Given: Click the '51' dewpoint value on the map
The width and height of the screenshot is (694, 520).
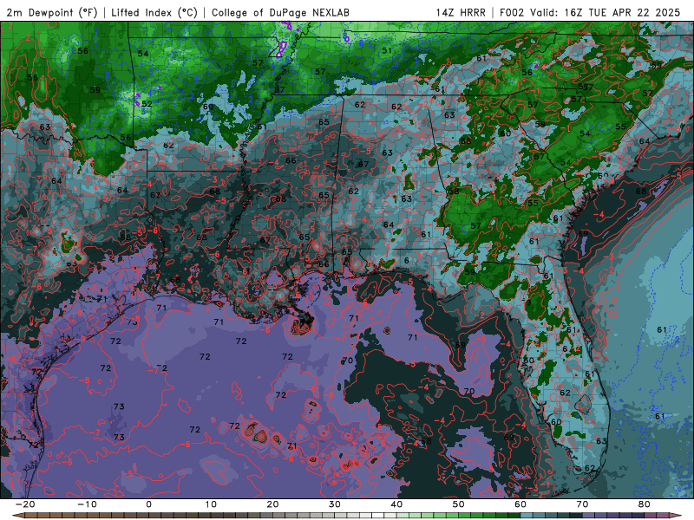Looking at the screenshot, I should click(x=387, y=50).
